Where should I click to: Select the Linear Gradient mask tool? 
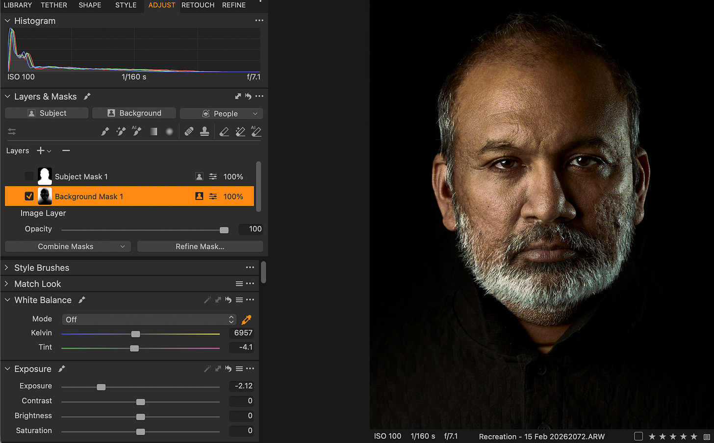point(153,131)
